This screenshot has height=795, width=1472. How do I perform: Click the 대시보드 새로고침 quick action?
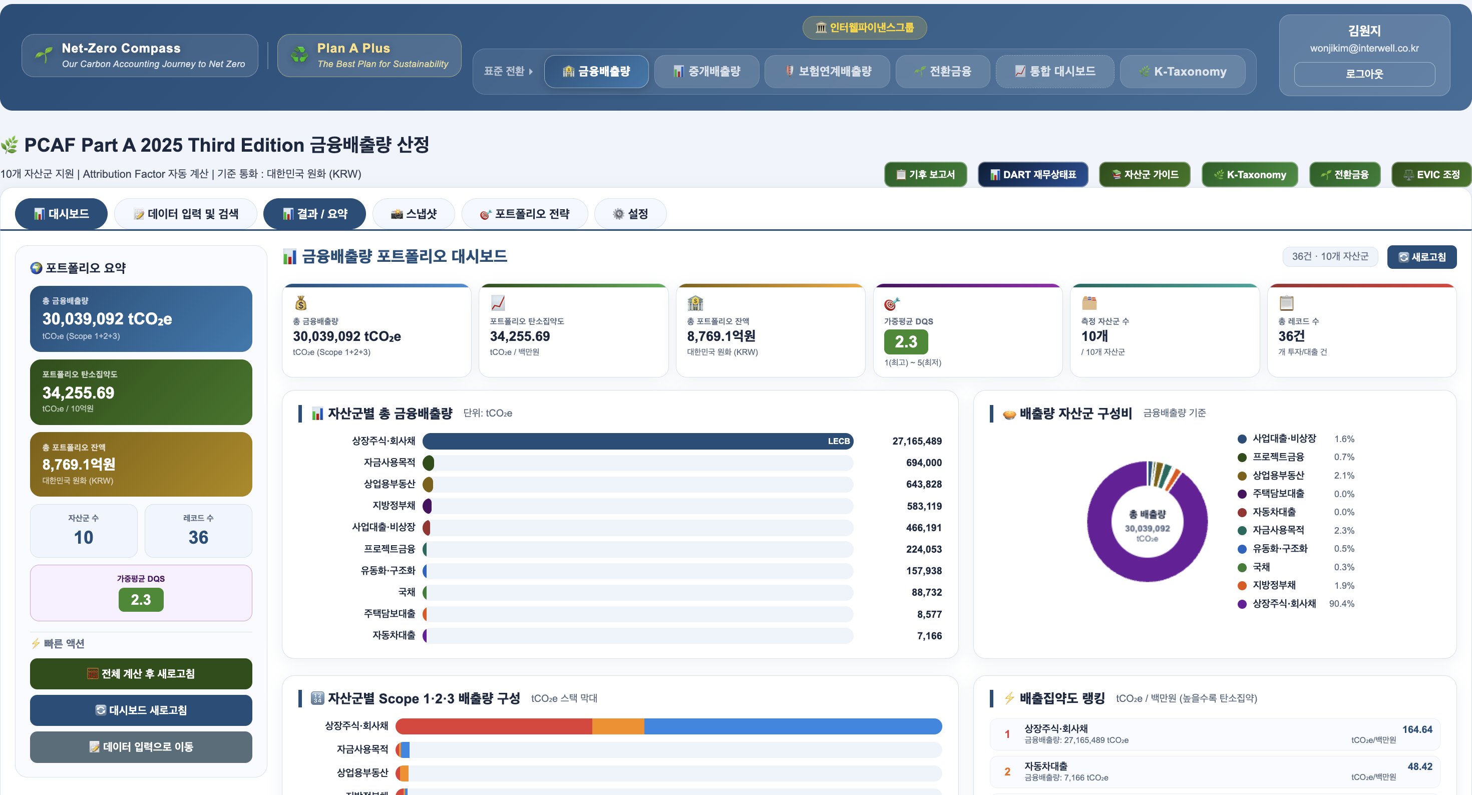coord(141,710)
